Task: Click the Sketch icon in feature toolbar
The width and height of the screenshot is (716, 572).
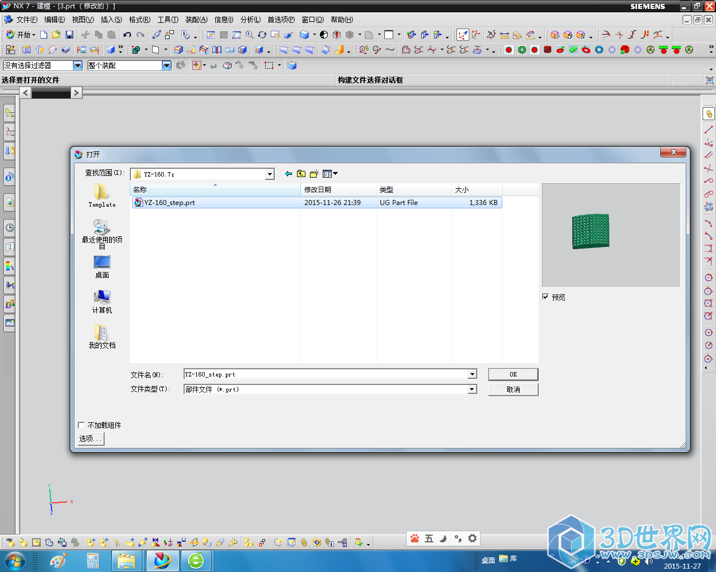Action: [x=10, y=50]
